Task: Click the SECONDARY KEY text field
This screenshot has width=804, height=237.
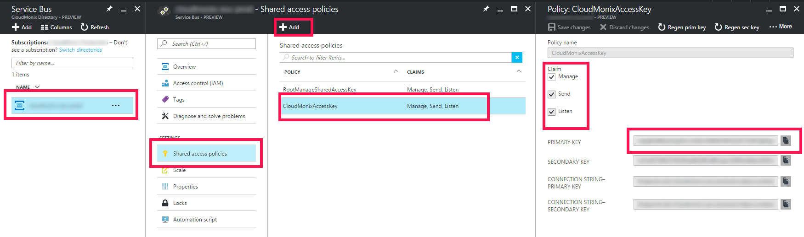Action: click(x=706, y=160)
